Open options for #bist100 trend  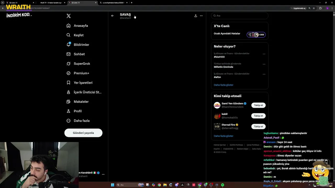point(264,54)
